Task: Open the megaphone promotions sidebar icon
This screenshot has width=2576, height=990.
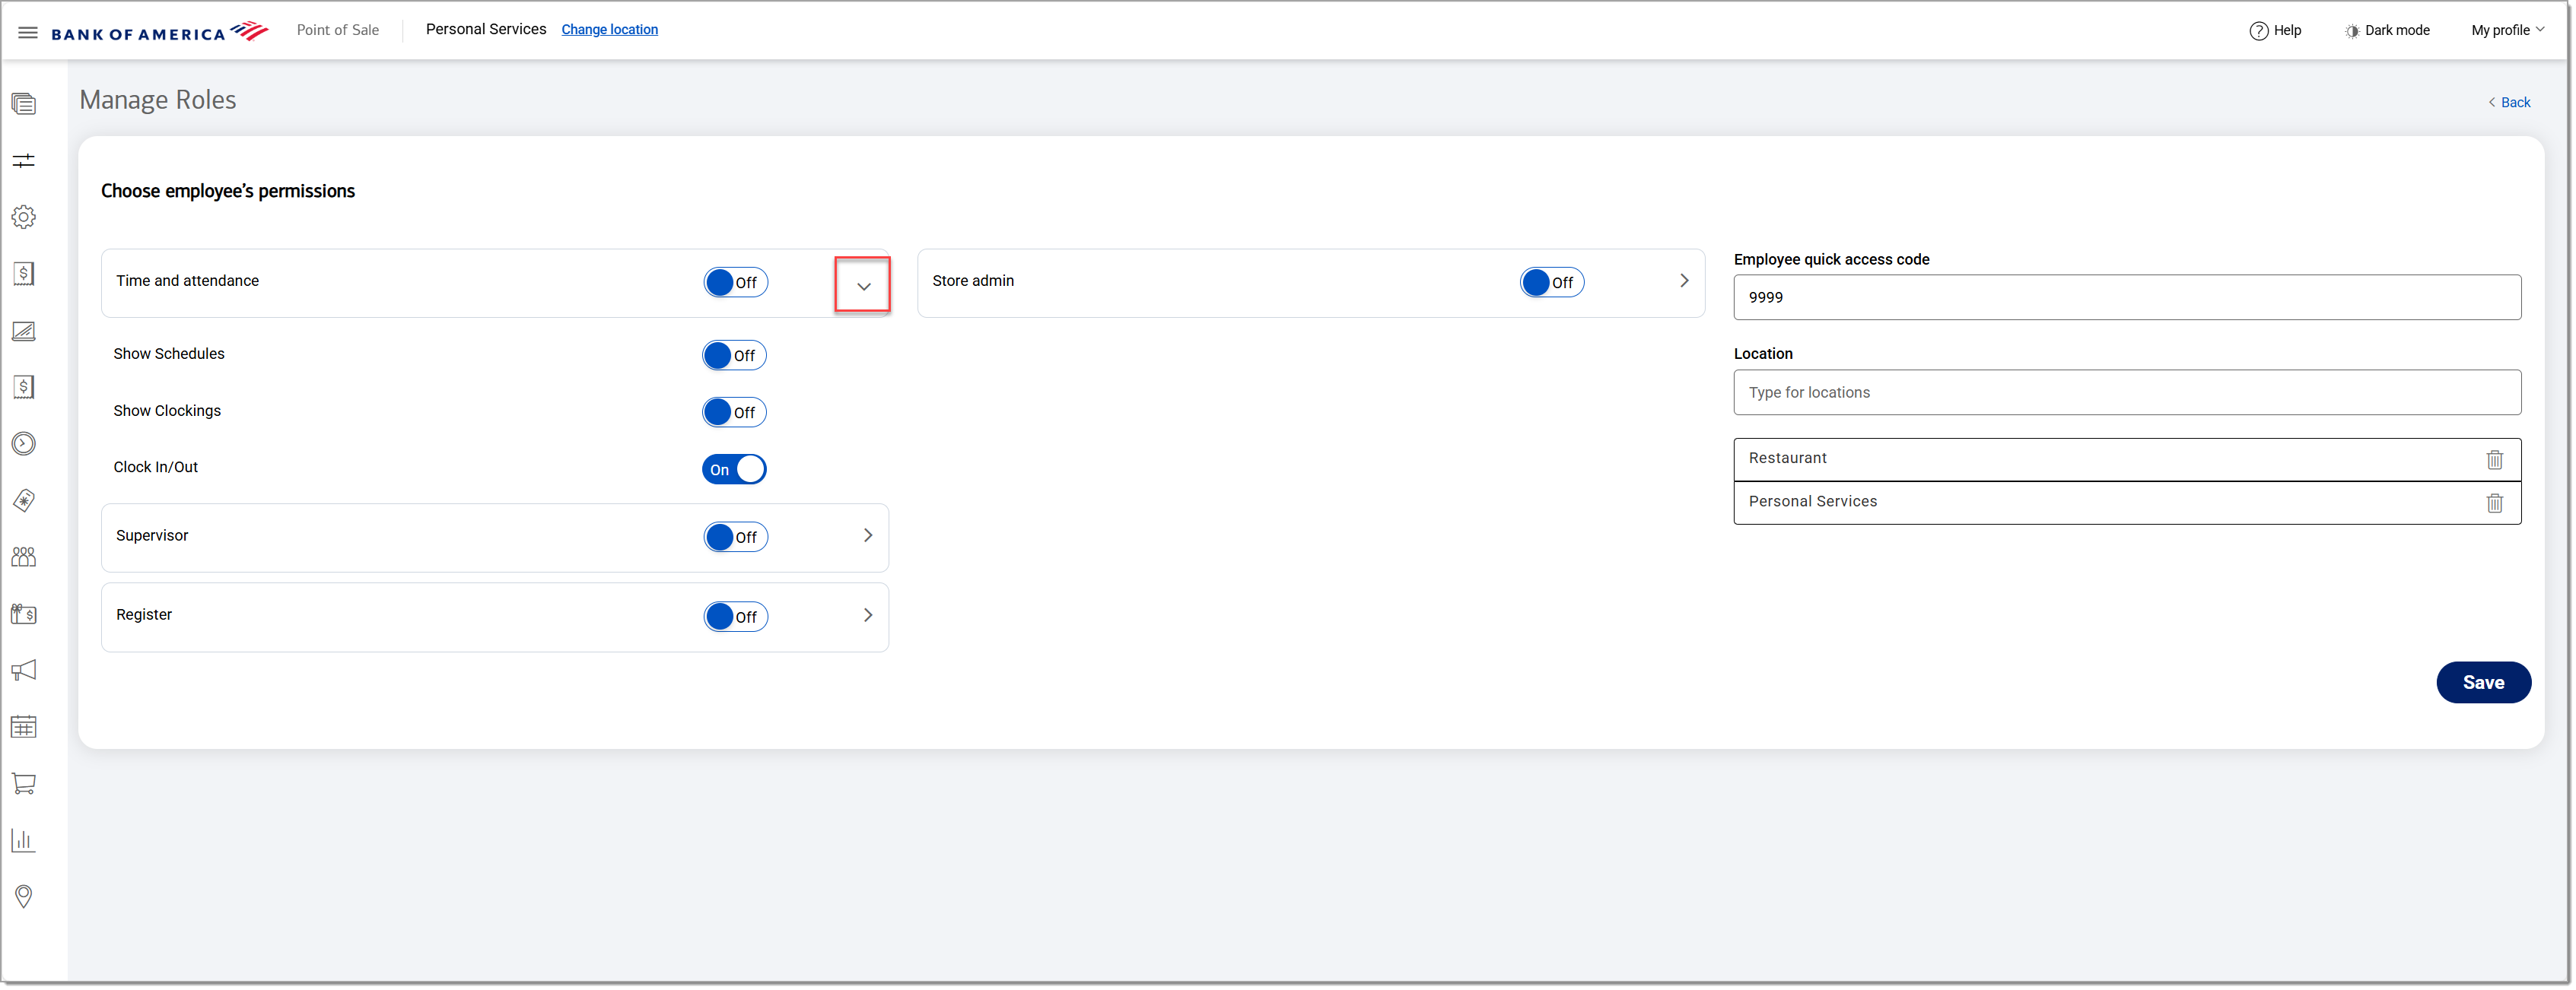Action: coord(24,671)
